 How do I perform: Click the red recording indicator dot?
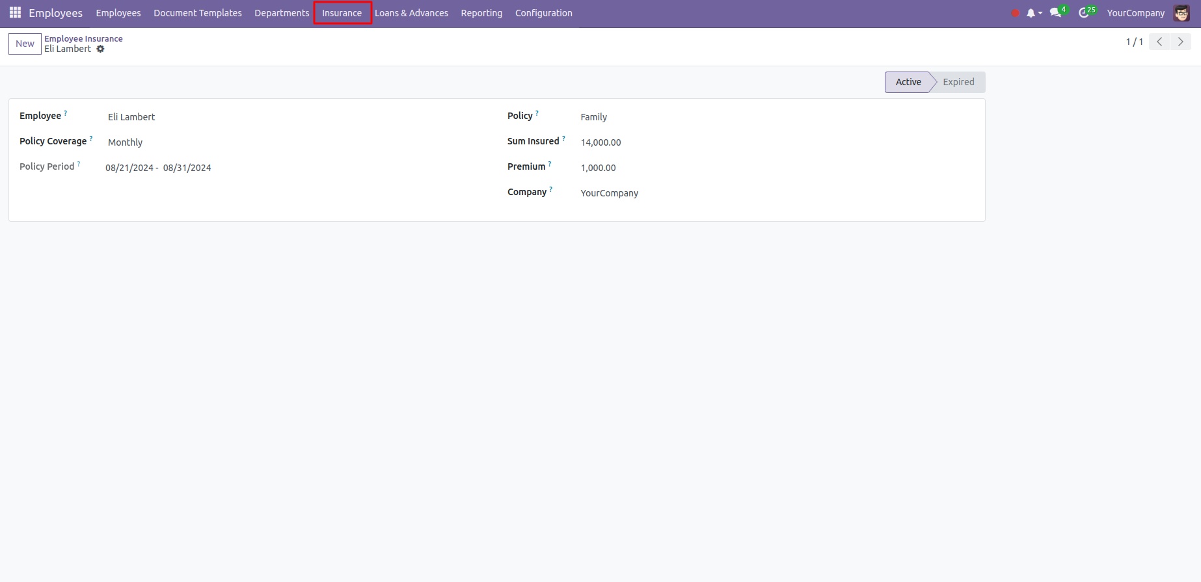coord(1015,13)
